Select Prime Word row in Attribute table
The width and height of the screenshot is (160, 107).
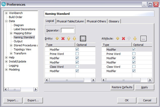(x=127, y=54)
